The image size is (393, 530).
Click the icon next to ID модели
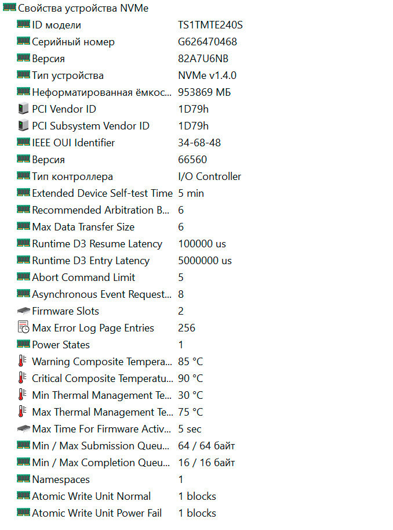(x=23, y=24)
